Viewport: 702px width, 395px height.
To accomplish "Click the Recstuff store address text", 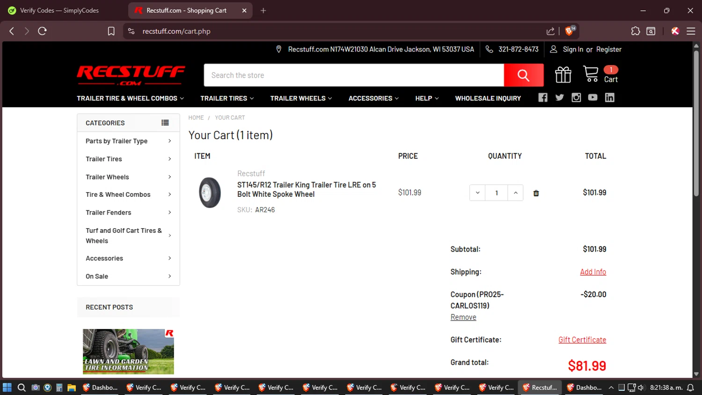I will [x=381, y=49].
